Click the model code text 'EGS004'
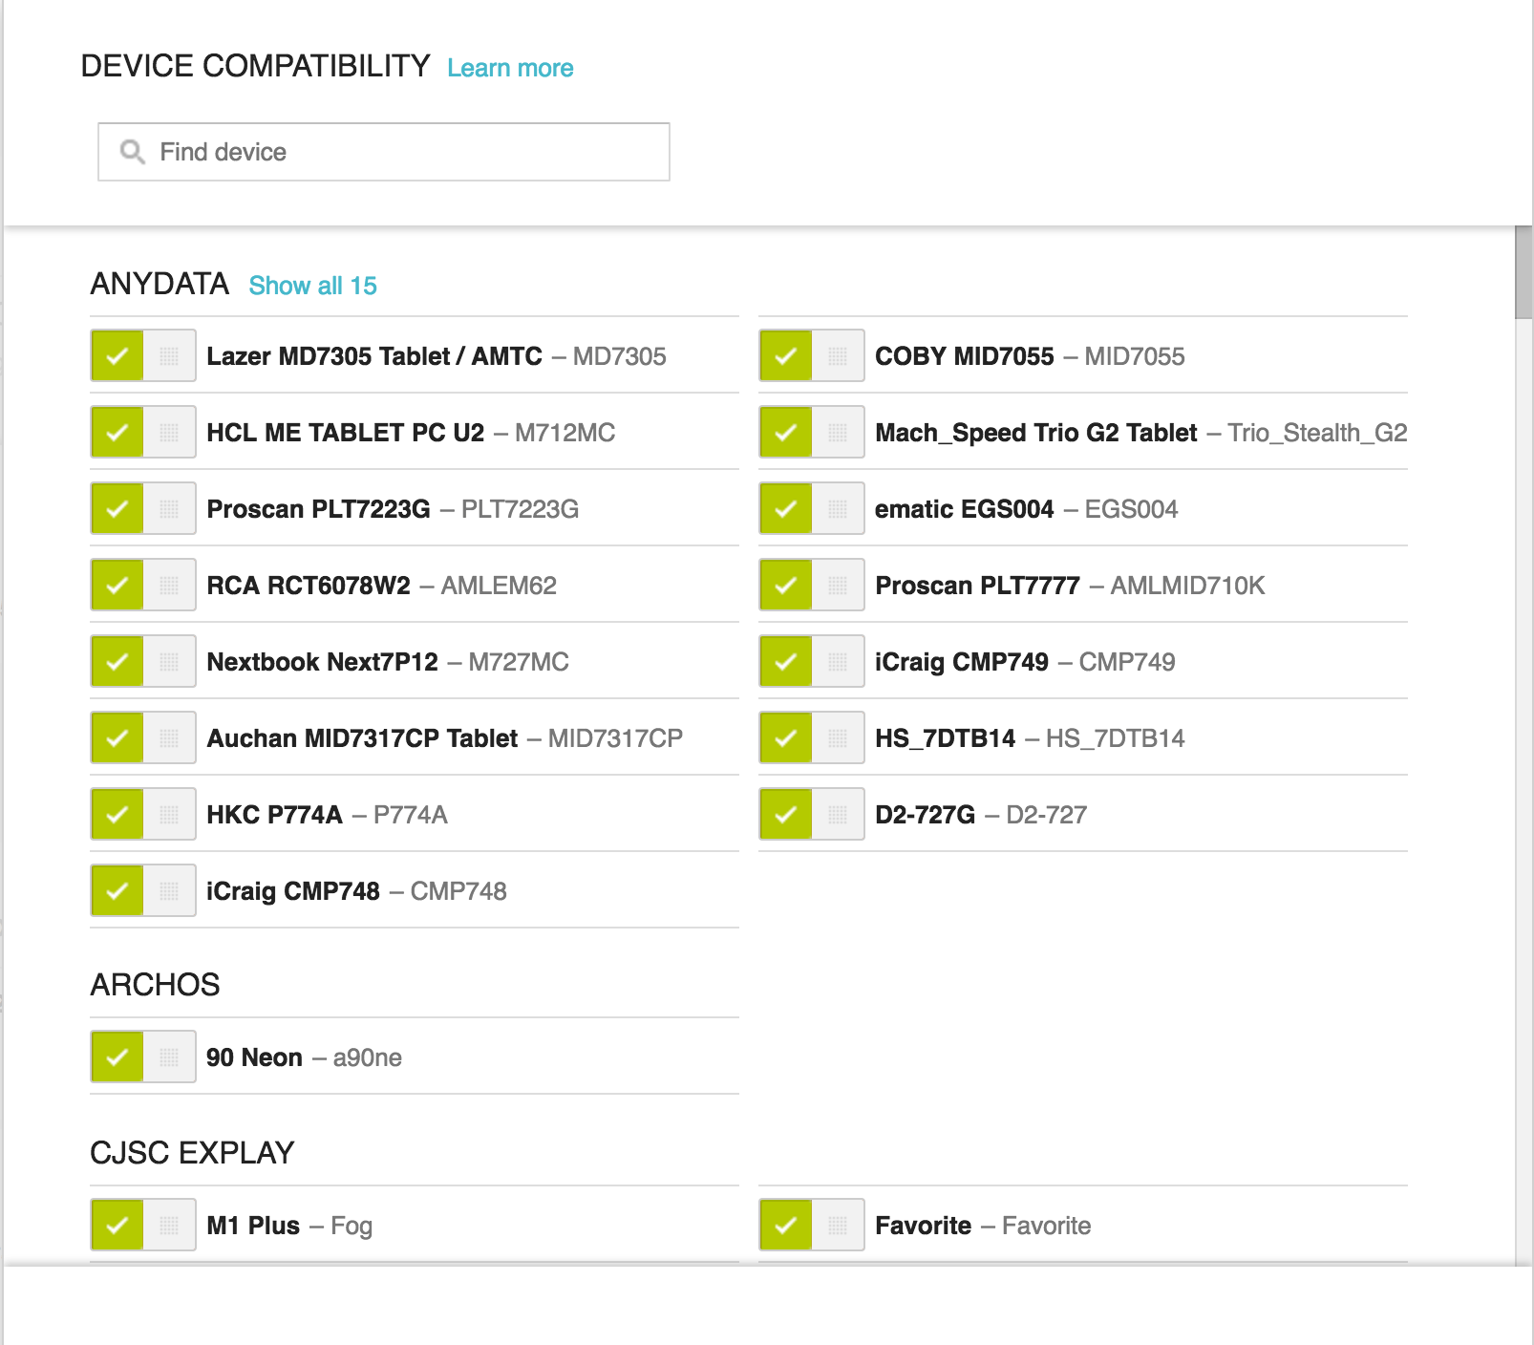The width and height of the screenshot is (1534, 1345). (1132, 509)
